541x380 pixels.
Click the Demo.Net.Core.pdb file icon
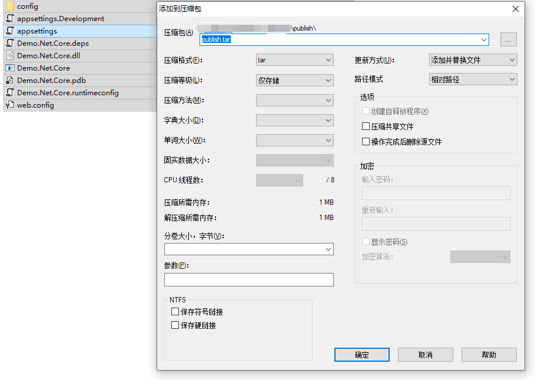9,80
